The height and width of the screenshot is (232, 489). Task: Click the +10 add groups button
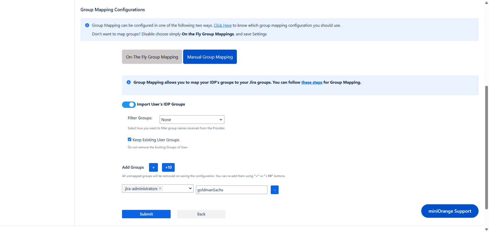pyautogui.click(x=168, y=167)
